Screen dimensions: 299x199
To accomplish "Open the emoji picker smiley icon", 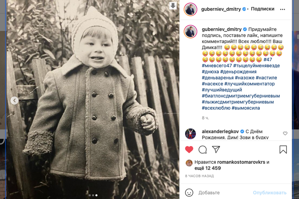I will 189,193.
